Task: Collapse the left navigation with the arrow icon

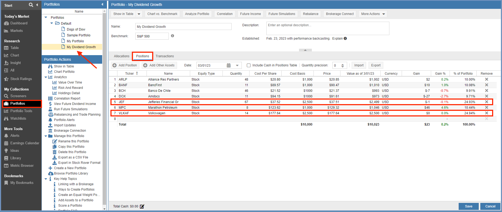Action: [37, 5]
